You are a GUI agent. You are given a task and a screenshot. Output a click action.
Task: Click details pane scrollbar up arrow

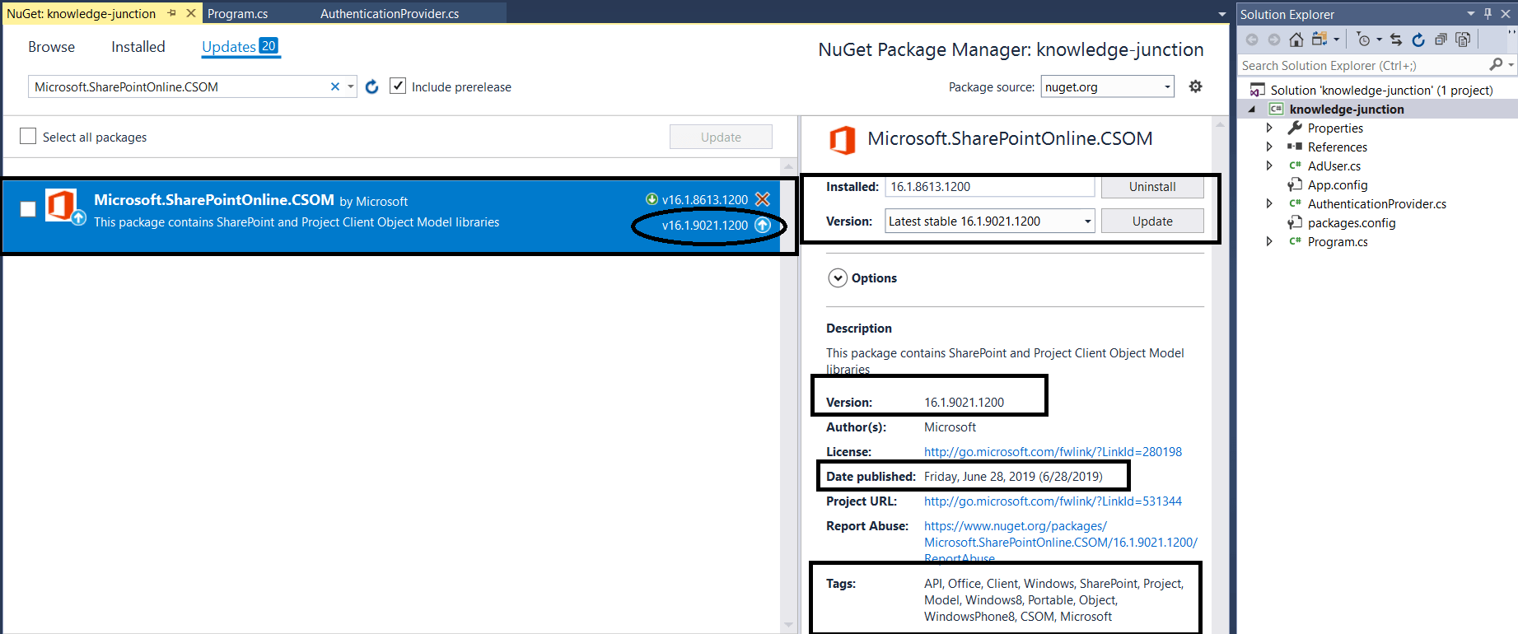click(x=1219, y=124)
